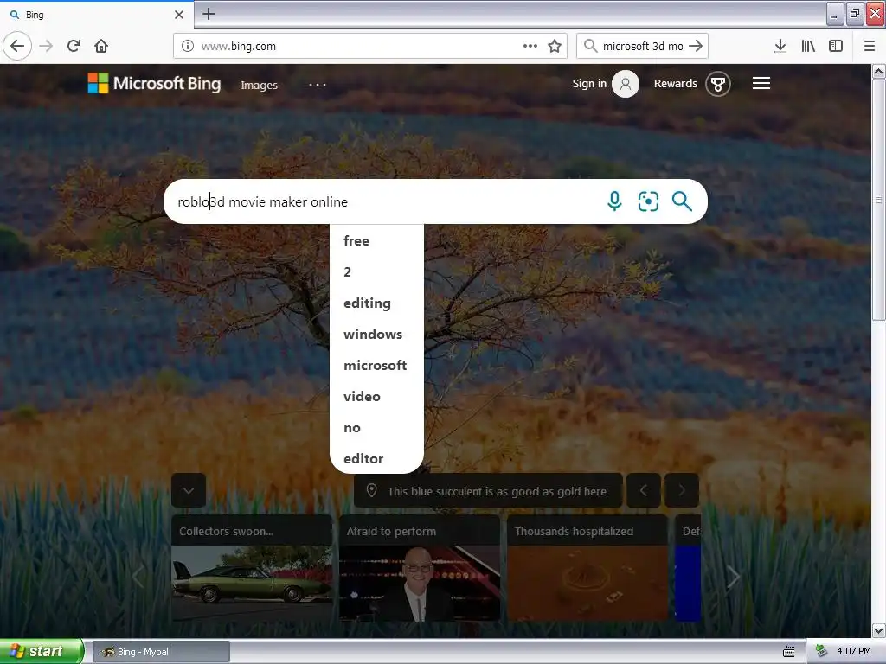This screenshot has height=664, width=886.
Task: Choose the 'editor' suggestion
Action: click(376, 458)
